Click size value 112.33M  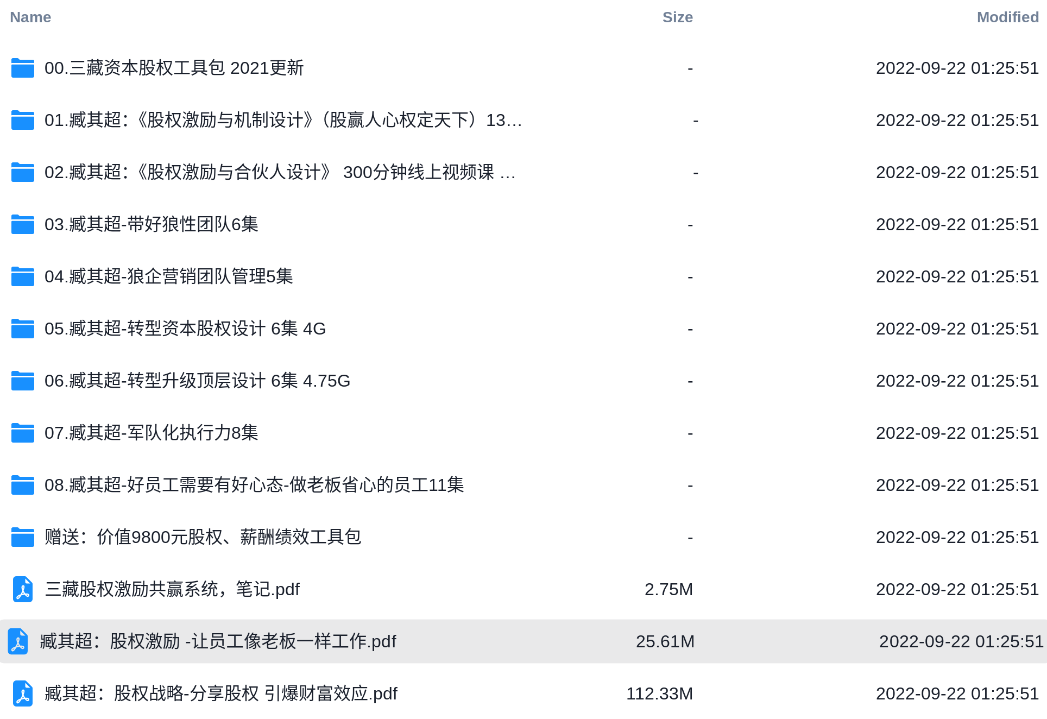tap(659, 693)
